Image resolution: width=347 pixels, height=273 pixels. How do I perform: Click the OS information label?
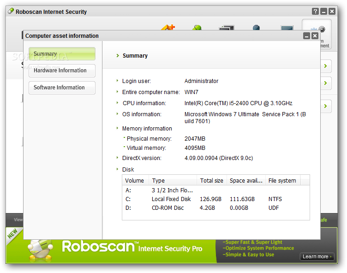(142, 114)
